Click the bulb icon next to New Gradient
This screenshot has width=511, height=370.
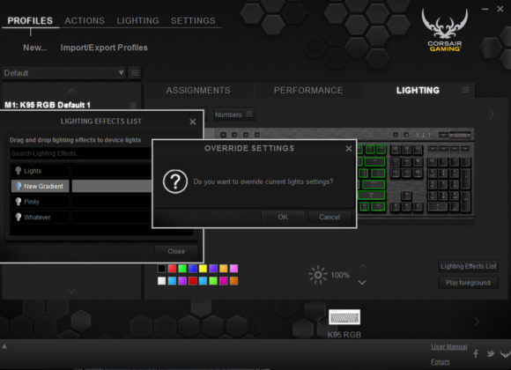click(19, 186)
